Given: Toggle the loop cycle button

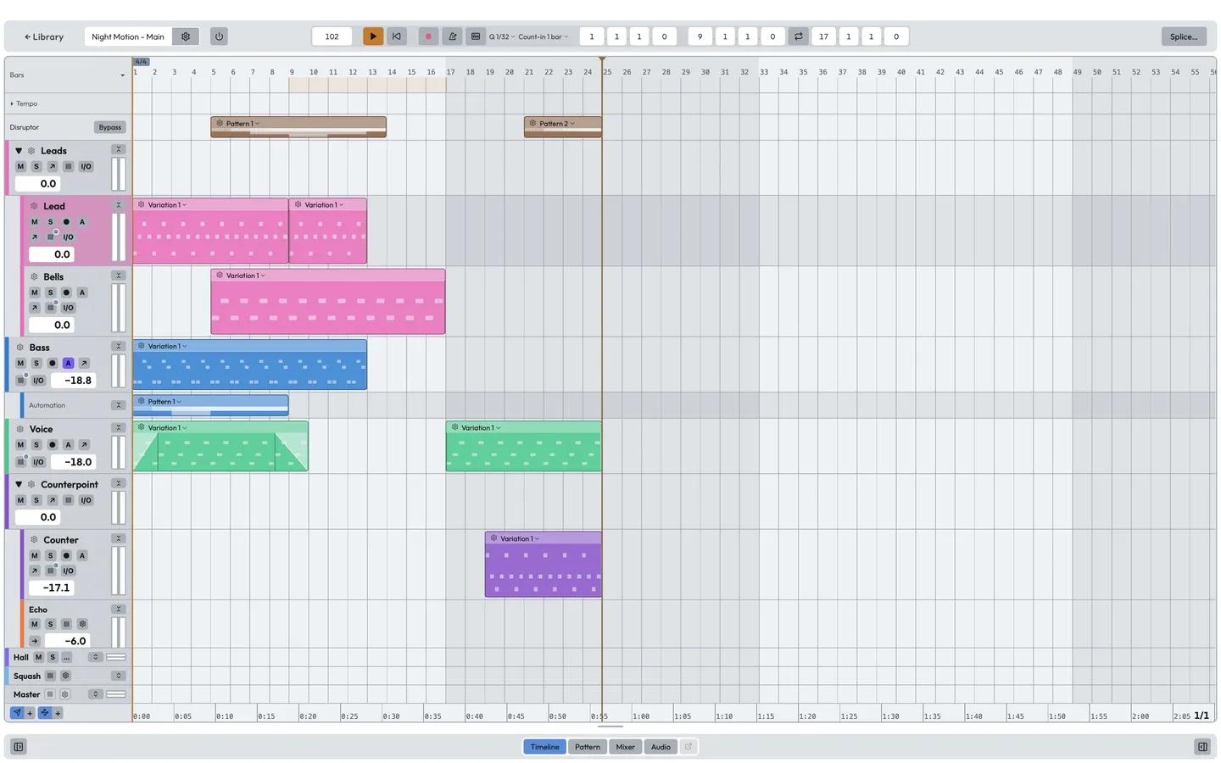Looking at the screenshot, I should (x=799, y=36).
